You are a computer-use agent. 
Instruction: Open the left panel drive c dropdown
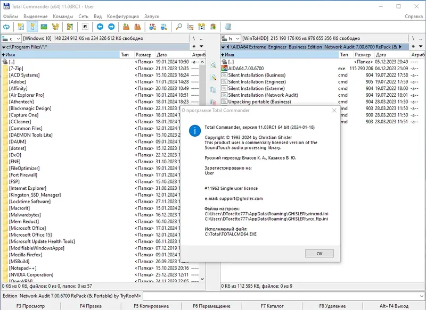click(x=11, y=38)
